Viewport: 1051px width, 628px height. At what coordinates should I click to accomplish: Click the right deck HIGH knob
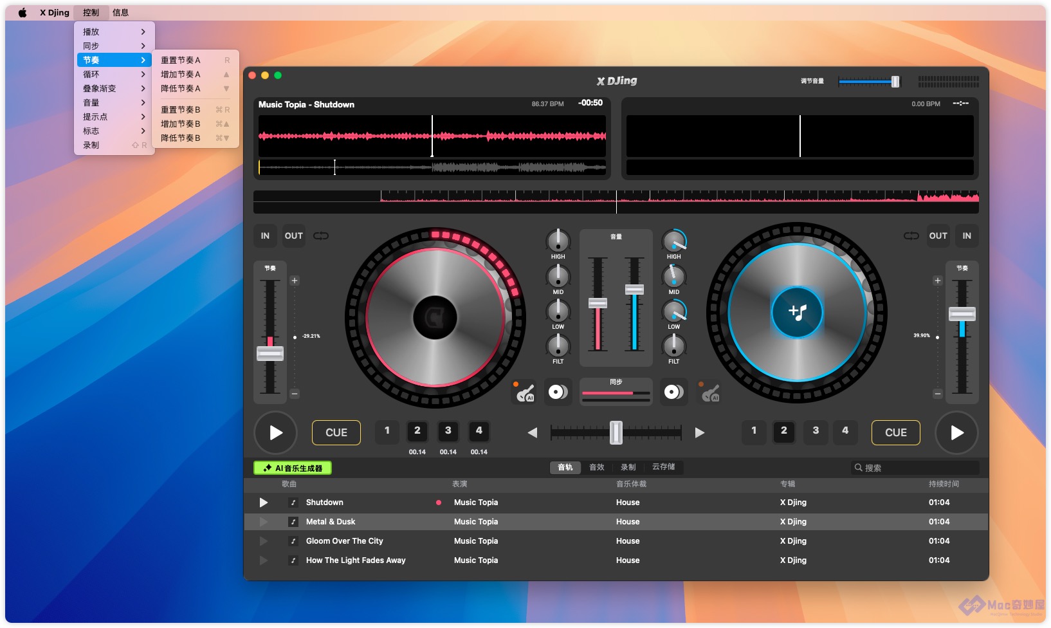point(673,241)
